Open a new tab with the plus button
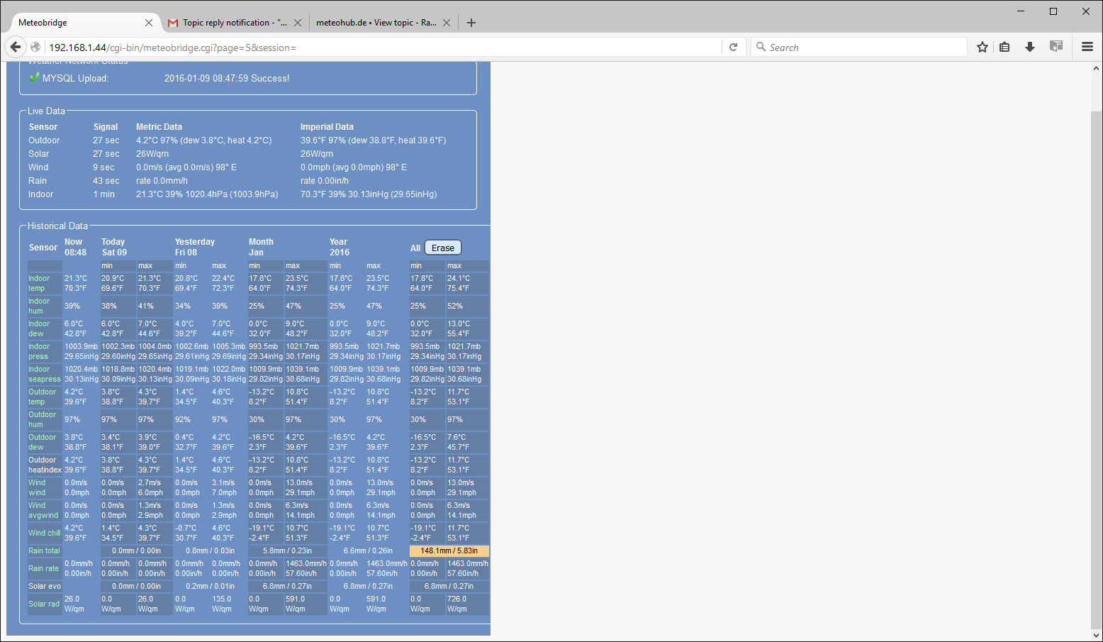 [471, 23]
